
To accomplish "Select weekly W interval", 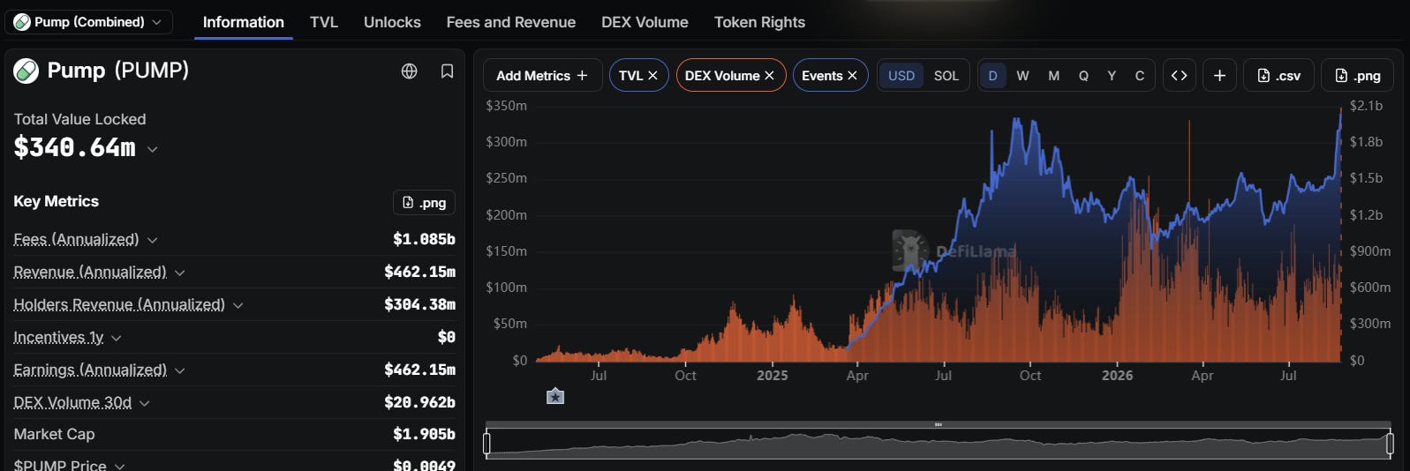I will pos(1022,76).
